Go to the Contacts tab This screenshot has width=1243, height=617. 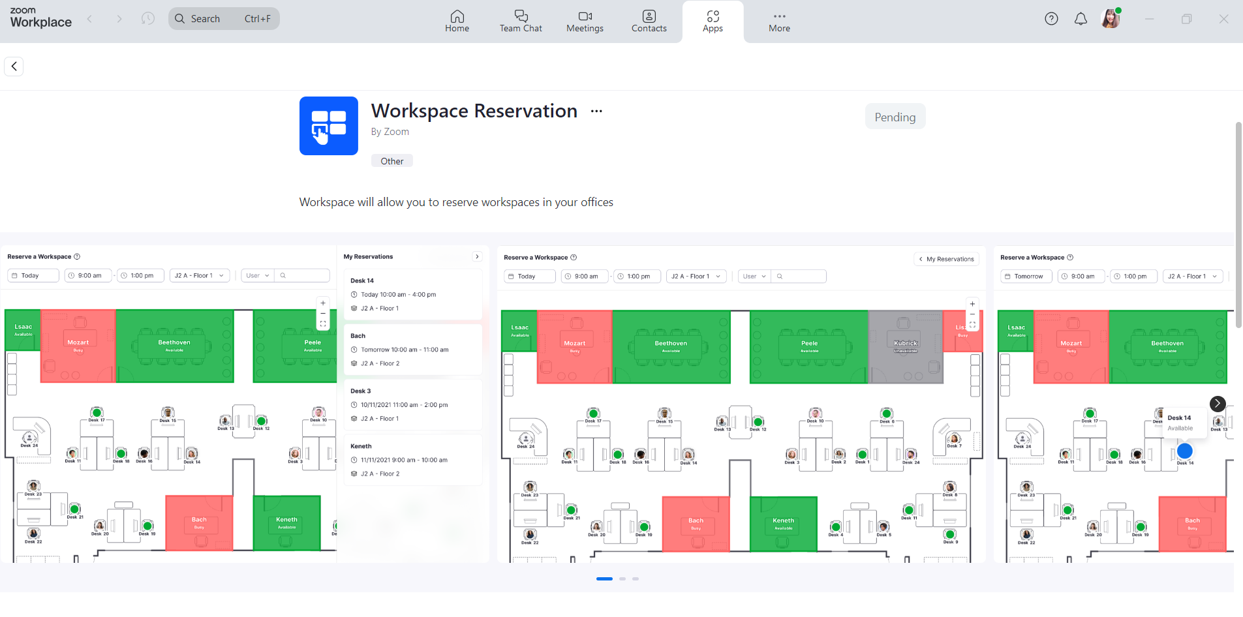click(x=649, y=22)
